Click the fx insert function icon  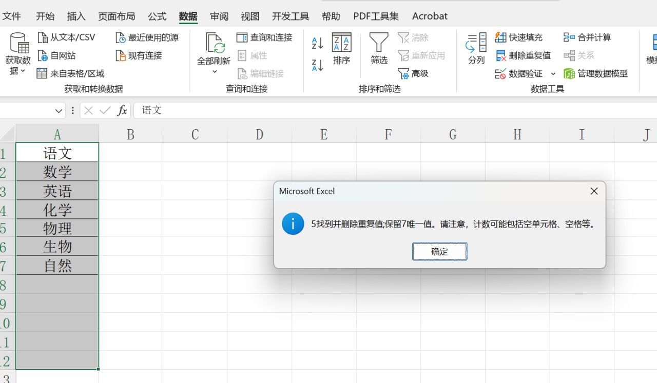pyautogui.click(x=122, y=110)
